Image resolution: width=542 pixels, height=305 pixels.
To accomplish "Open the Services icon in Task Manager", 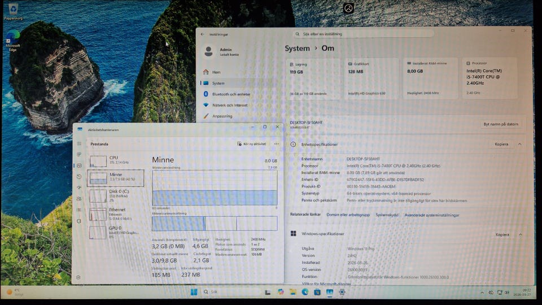I will point(79,219).
